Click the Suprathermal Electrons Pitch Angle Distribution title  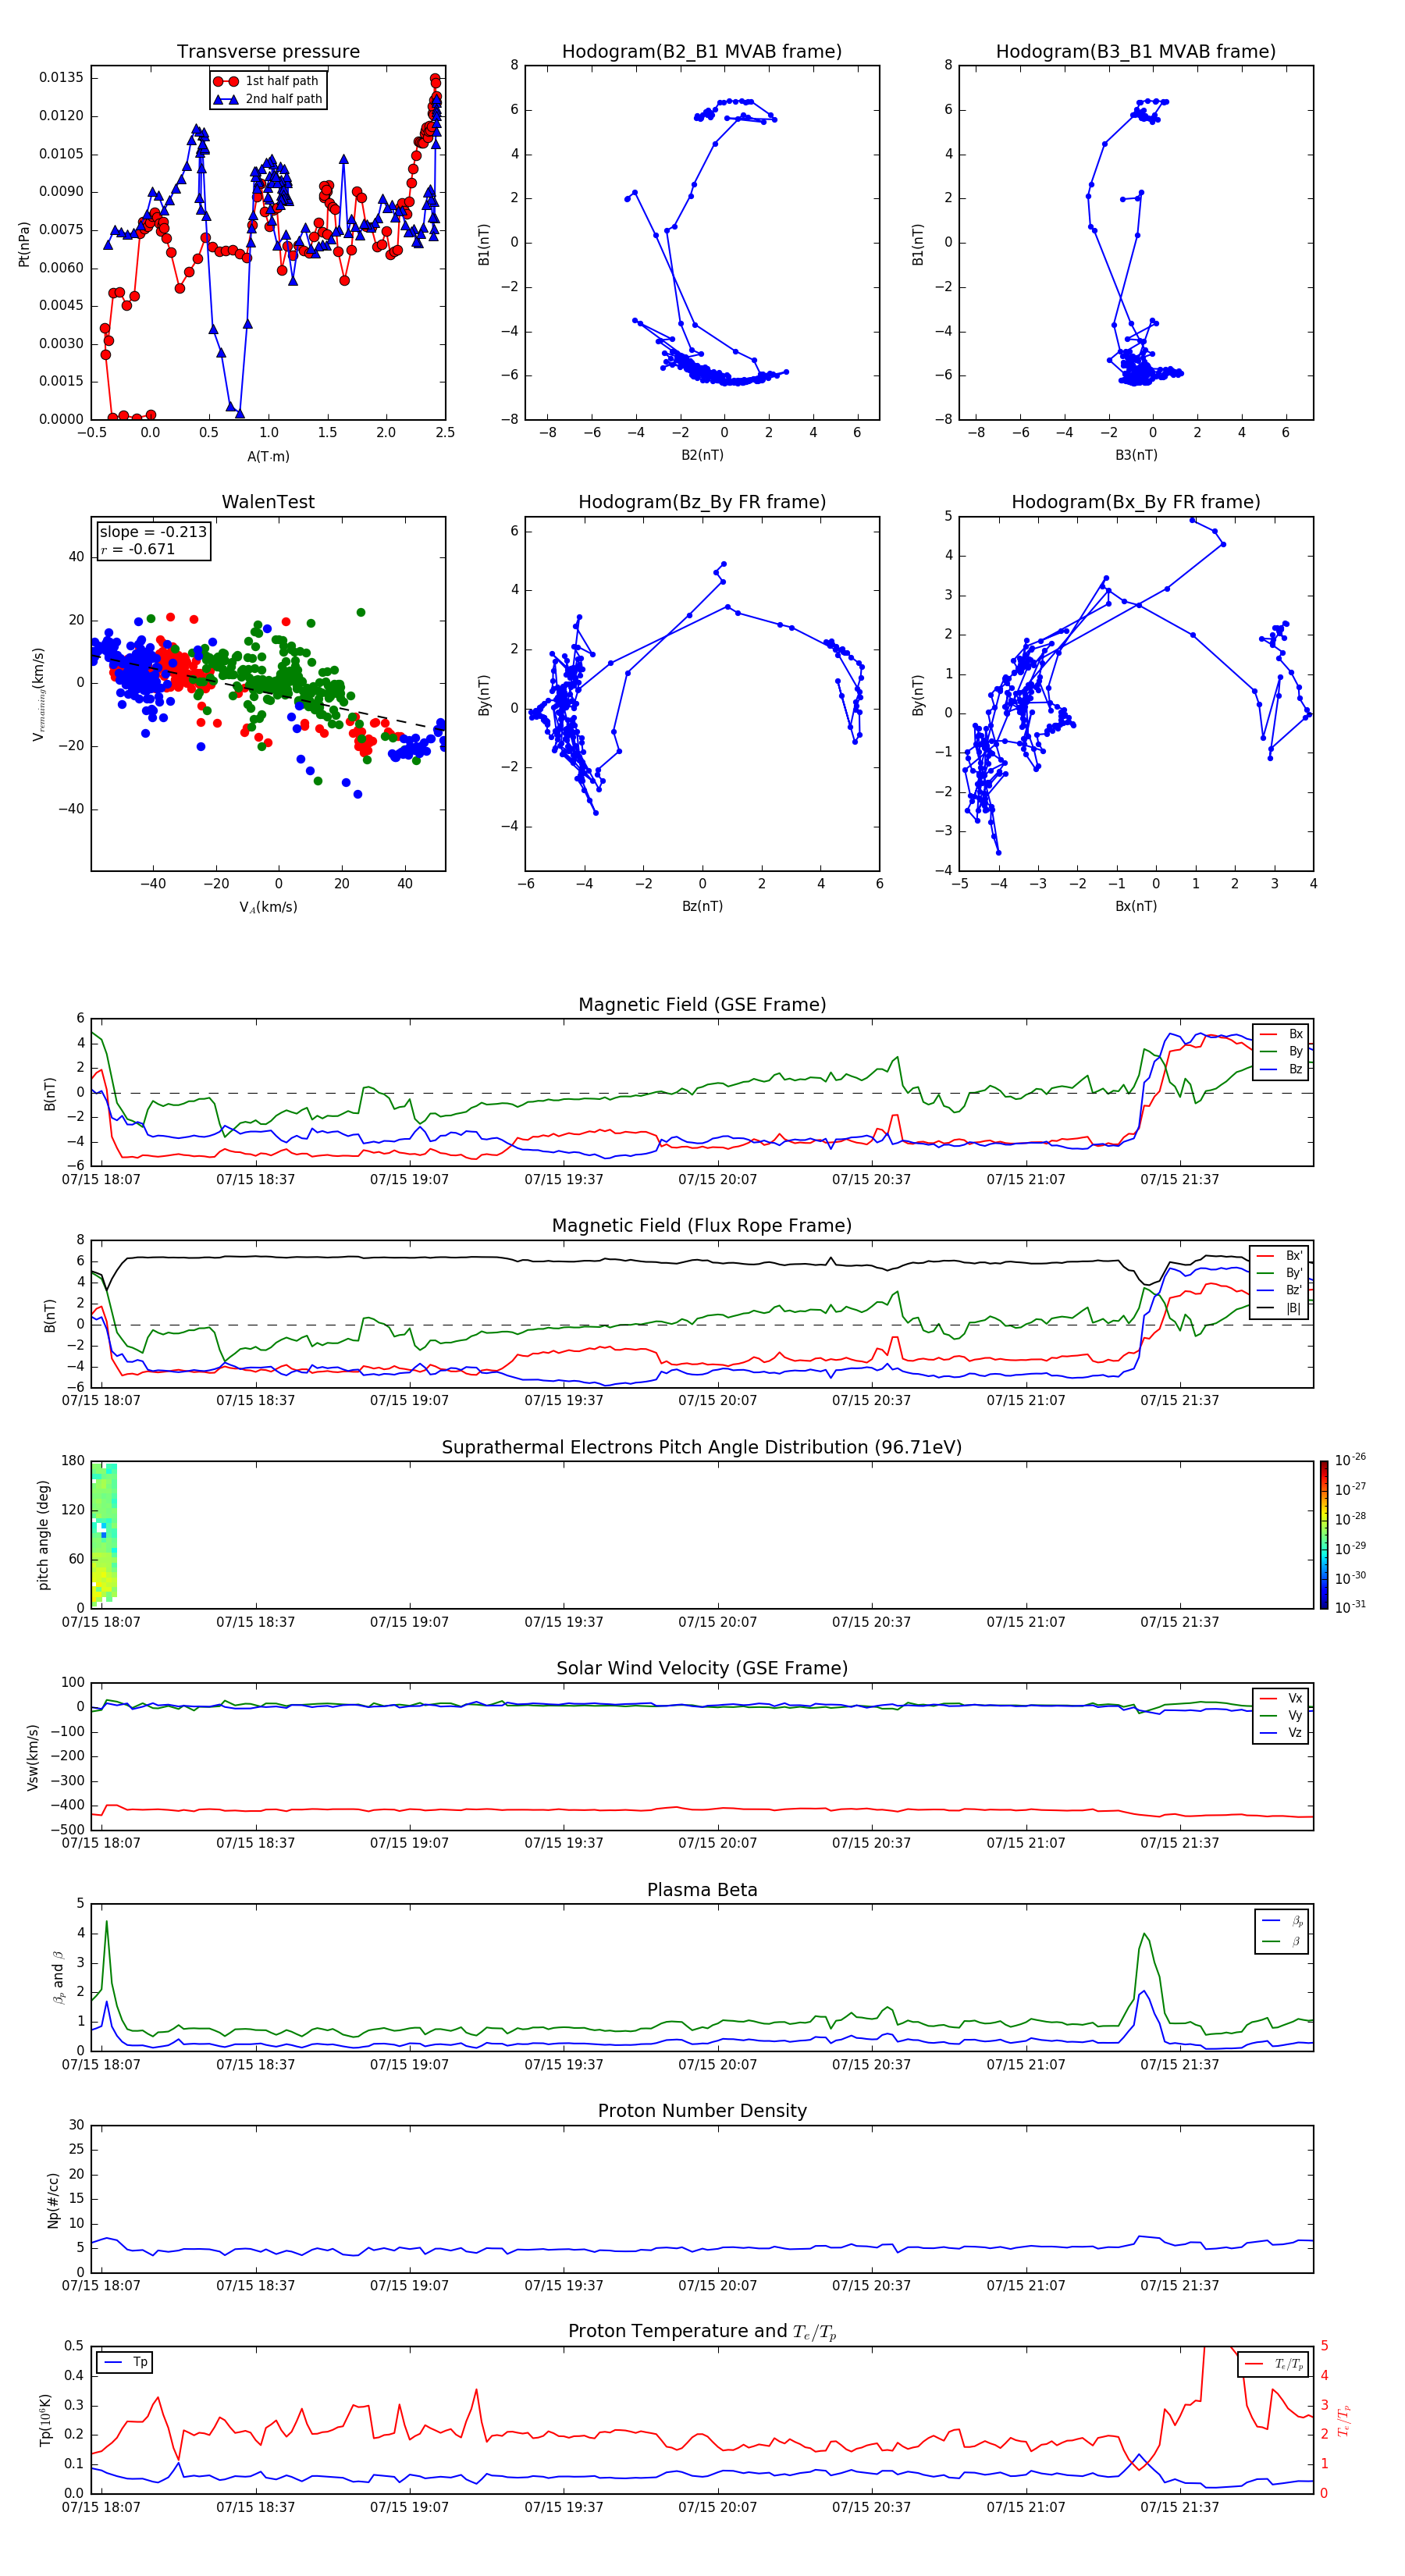point(702,1447)
